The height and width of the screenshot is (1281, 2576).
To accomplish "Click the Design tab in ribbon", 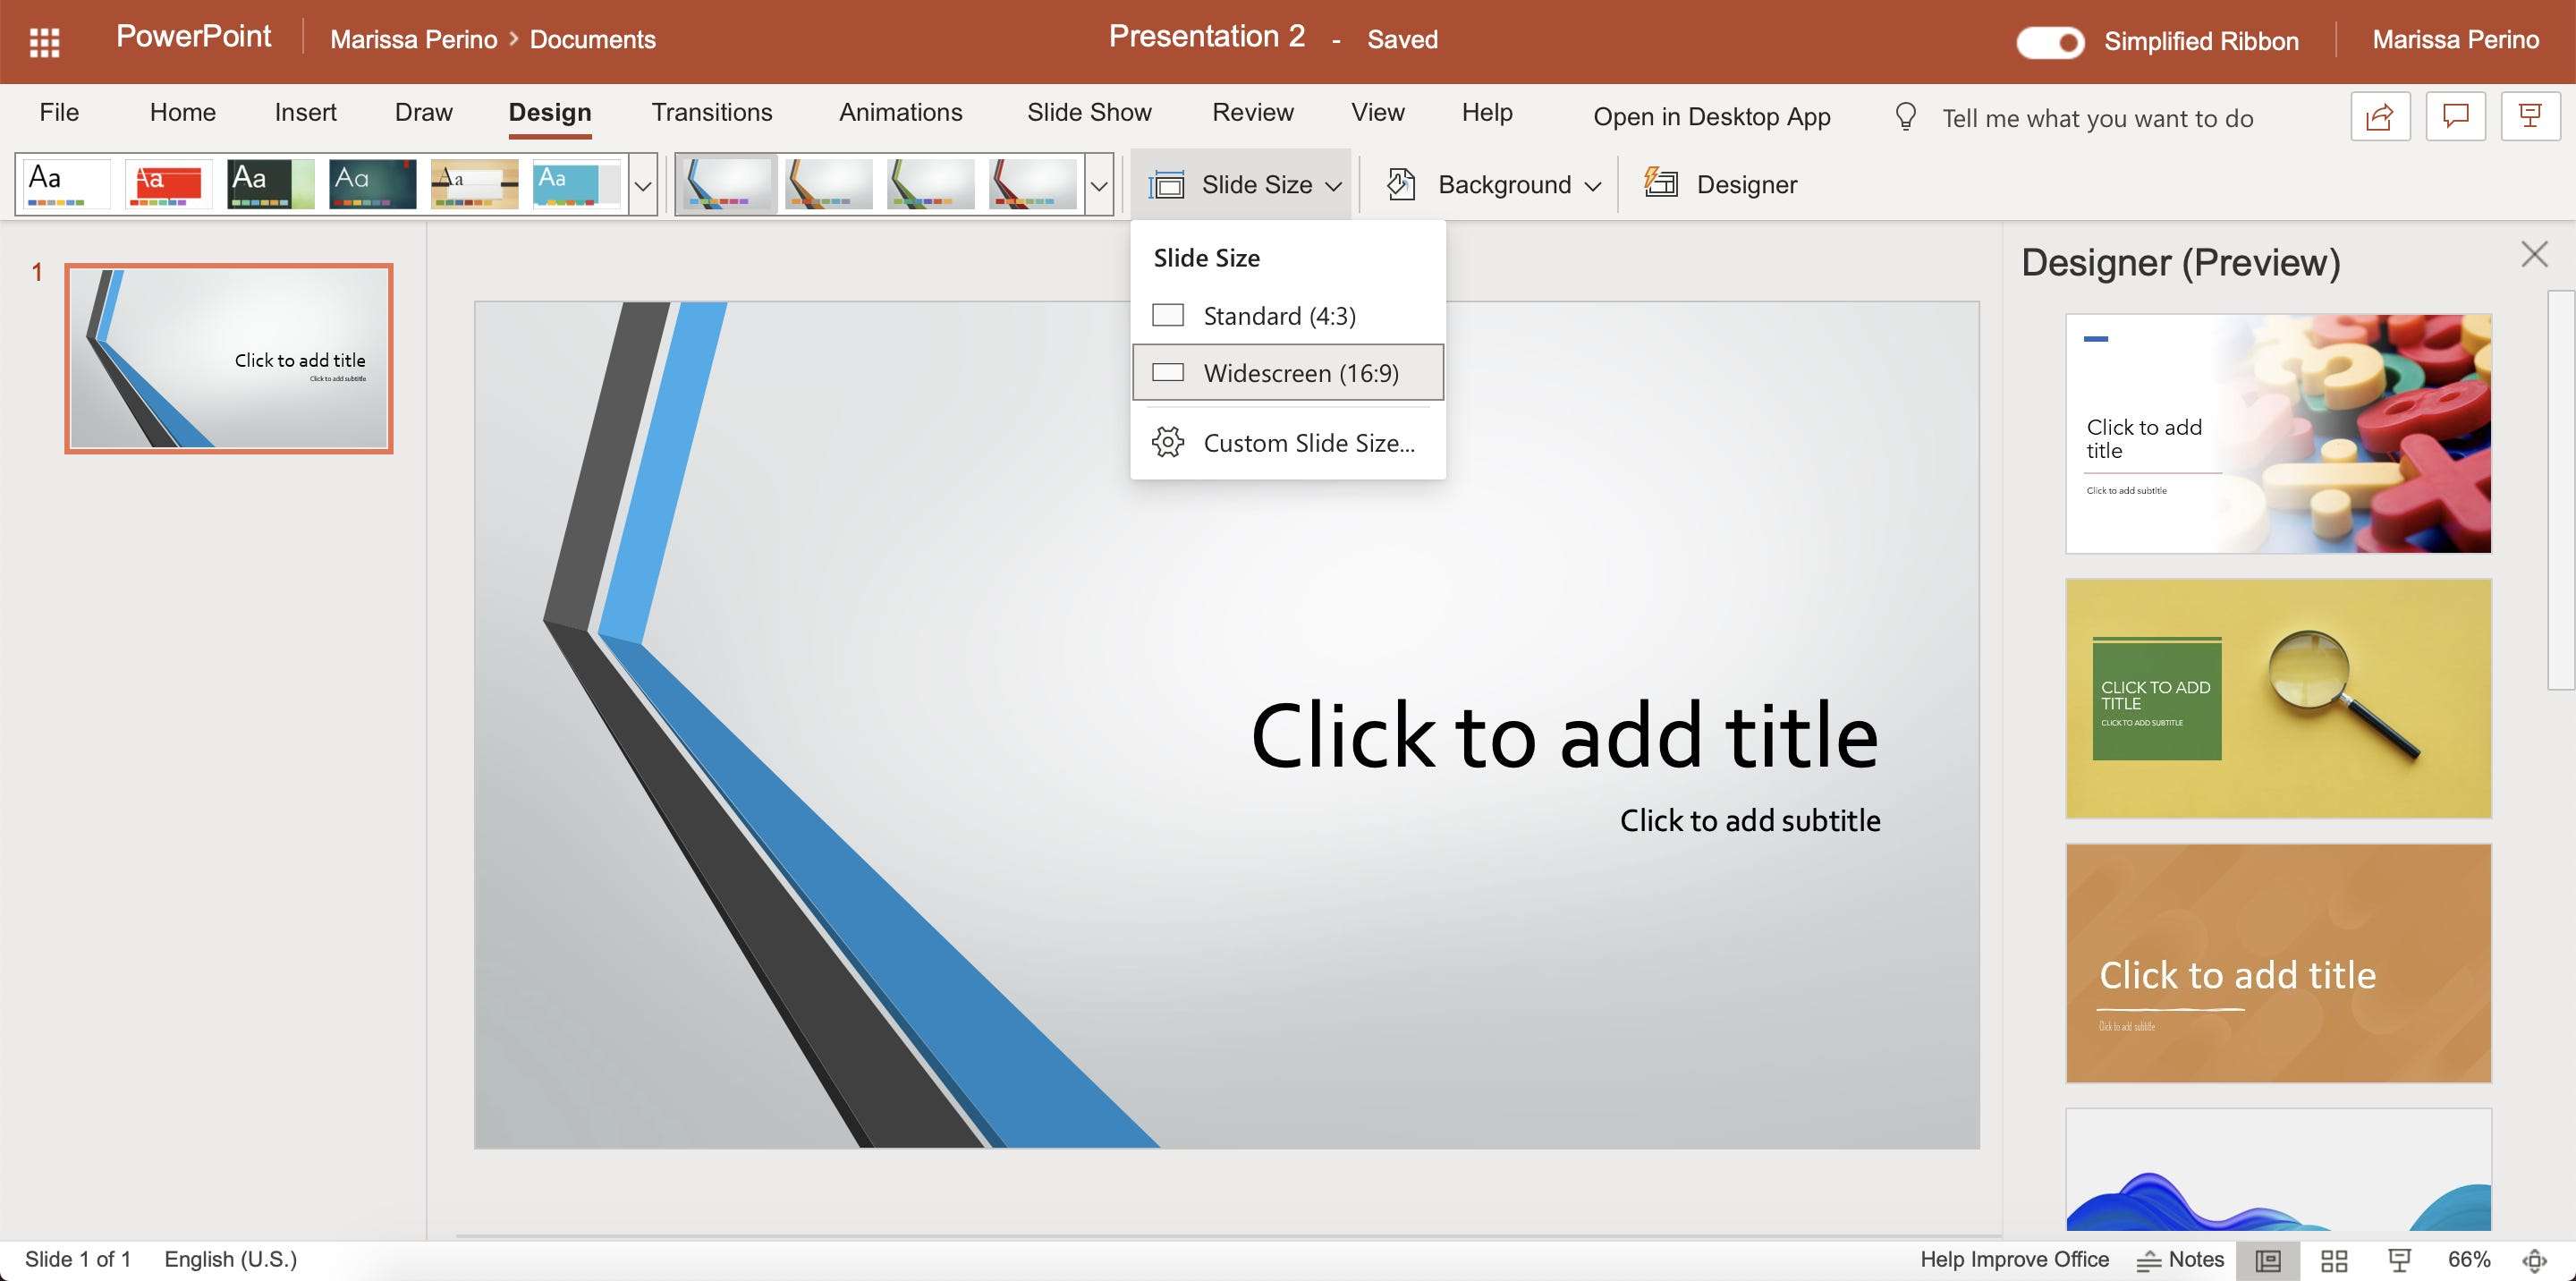I will coord(550,112).
